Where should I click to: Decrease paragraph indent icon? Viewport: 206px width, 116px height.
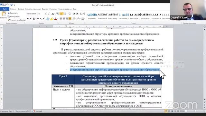coord(74,14)
